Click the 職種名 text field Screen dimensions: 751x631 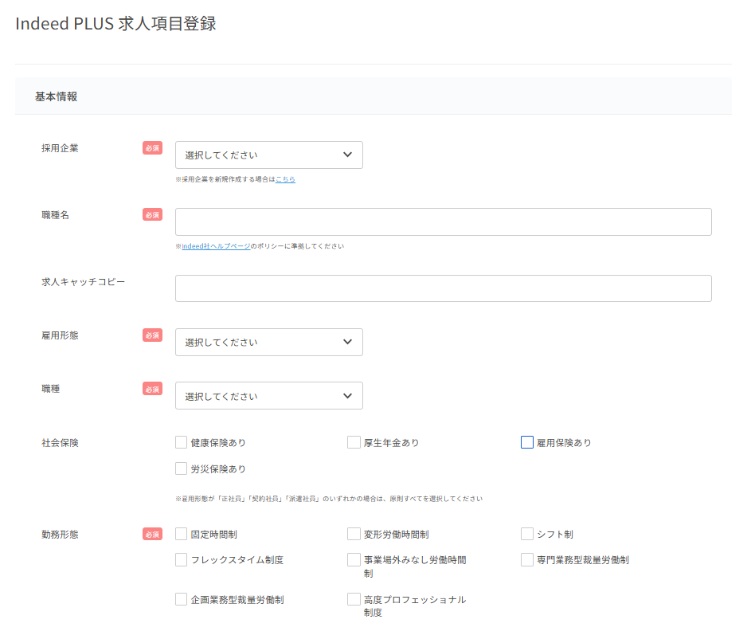click(x=443, y=222)
